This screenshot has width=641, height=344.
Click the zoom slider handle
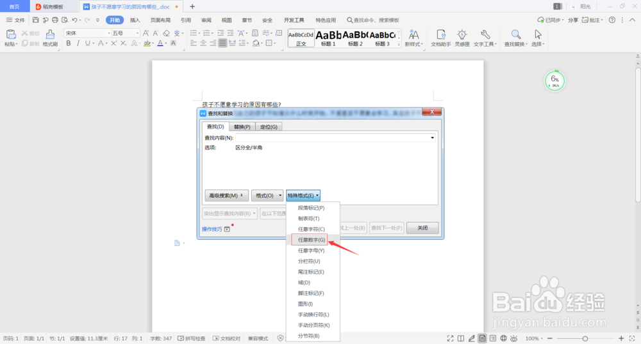(585, 338)
